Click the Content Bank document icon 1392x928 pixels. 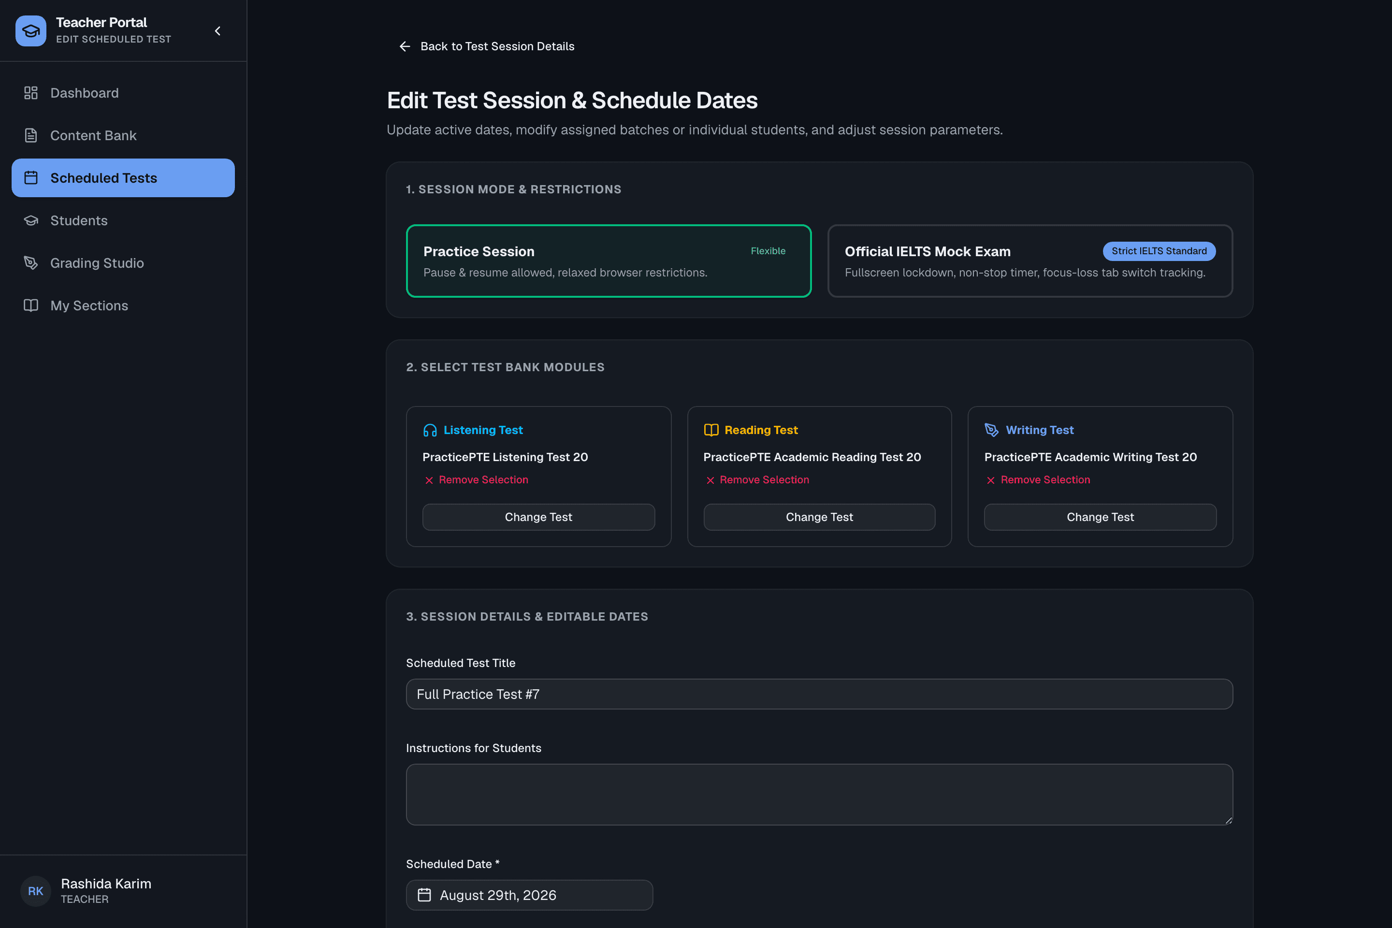tap(31, 135)
